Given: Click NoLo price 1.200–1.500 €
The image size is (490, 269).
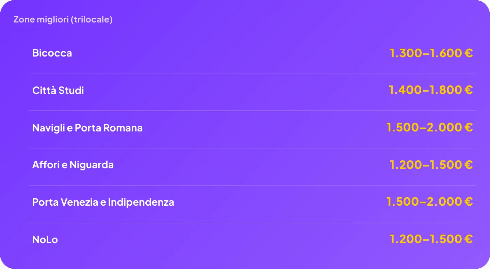Looking at the screenshot, I should point(431,239).
